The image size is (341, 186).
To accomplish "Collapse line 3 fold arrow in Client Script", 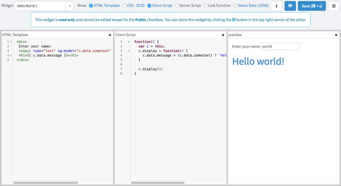I will [129, 51].
